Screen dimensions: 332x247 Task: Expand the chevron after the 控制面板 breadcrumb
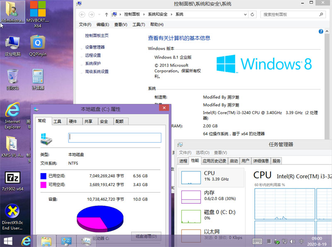click(x=144, y=15)
